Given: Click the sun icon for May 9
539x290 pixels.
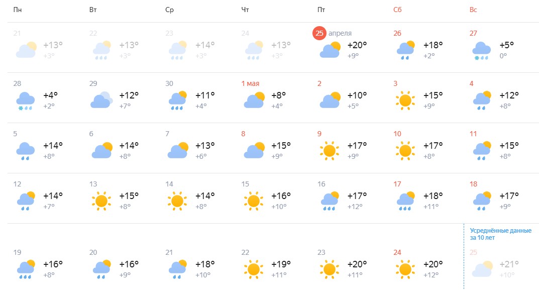Looking at the screenshot, I should (329, 150).
